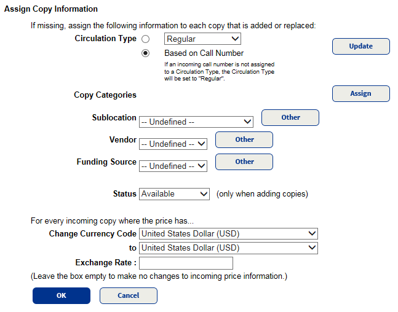Click the Cancel button
The width and height of the screenshot is (398, 312).
(128, 295)
